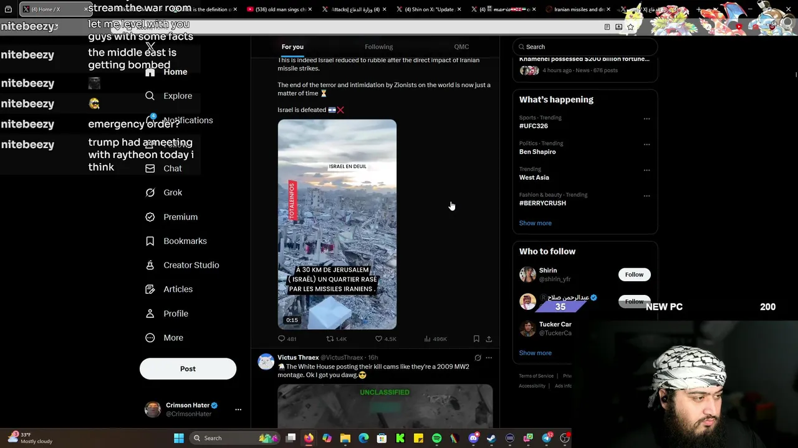
Task: Show more trends under What's happening
Action: click(535, 223)
